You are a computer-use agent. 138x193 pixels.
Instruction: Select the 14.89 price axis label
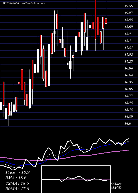pos(129,117)
